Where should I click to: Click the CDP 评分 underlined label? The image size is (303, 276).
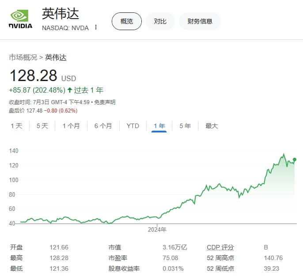220,247
